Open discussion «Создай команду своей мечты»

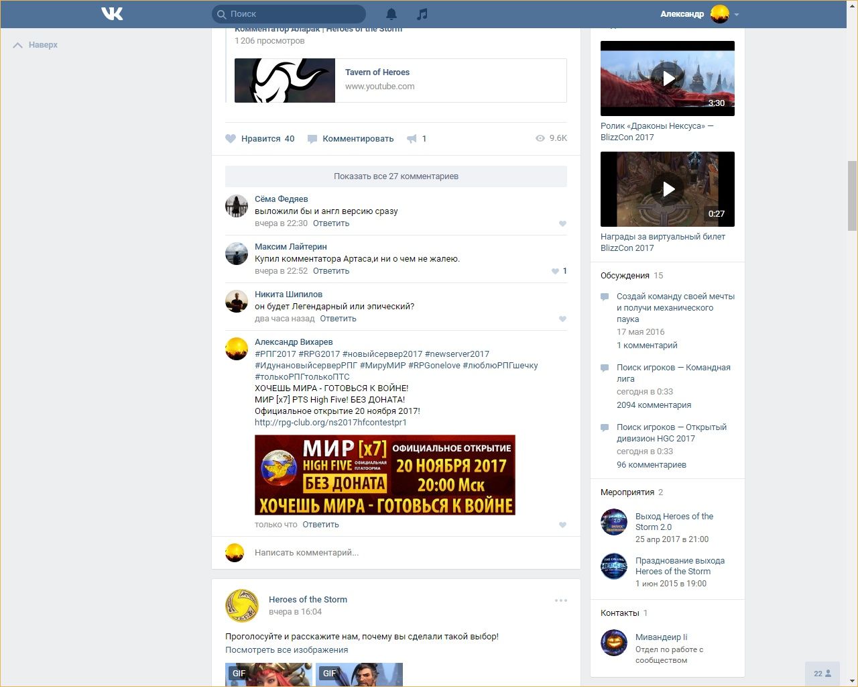tap(676, 308)
